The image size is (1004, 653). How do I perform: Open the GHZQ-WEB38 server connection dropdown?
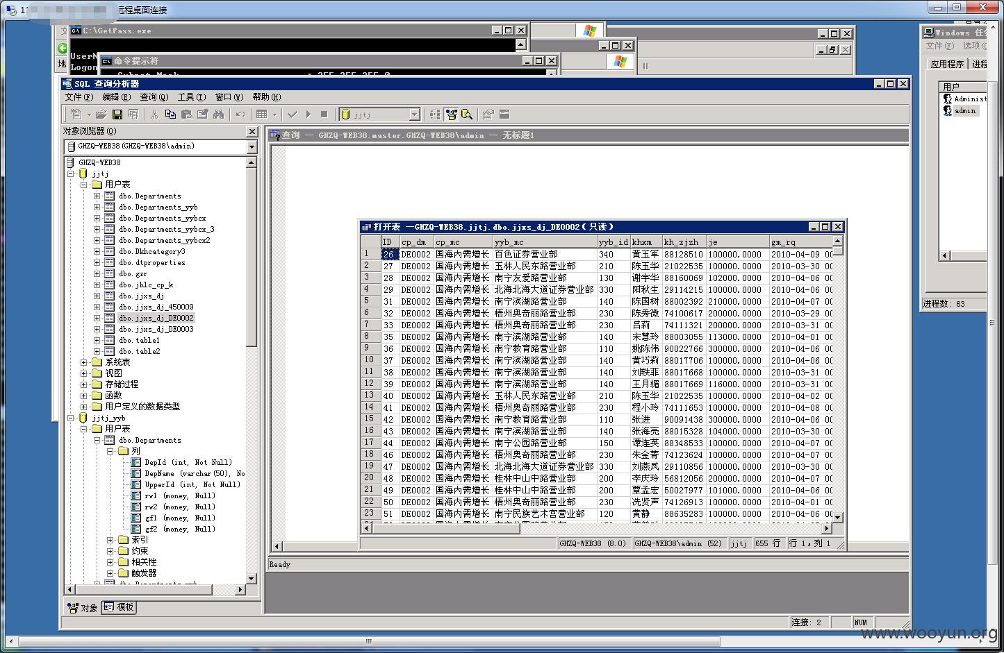pos(252,147)
